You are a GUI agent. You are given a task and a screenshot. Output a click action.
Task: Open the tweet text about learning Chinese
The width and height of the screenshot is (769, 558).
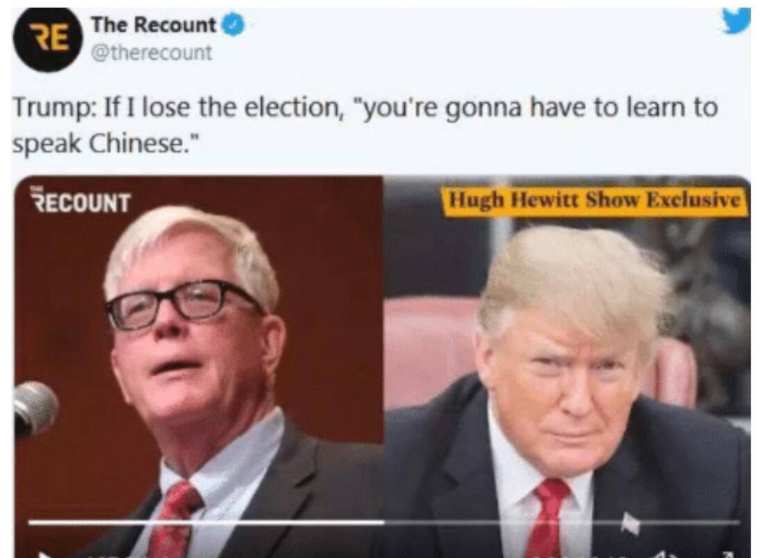(x=365, y=124)
